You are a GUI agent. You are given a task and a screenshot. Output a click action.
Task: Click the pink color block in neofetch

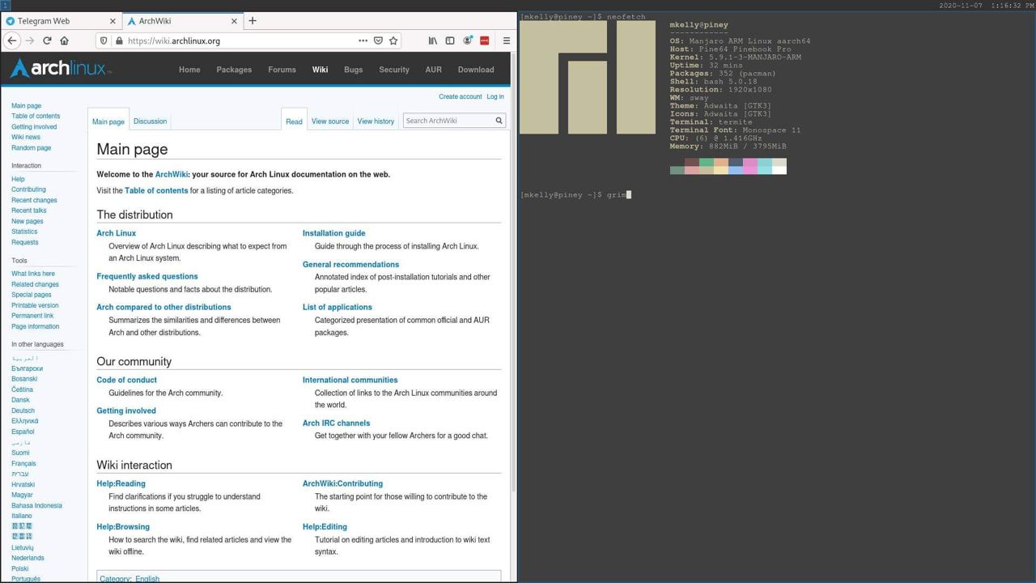pyautogui.click(x=750, y=166)
